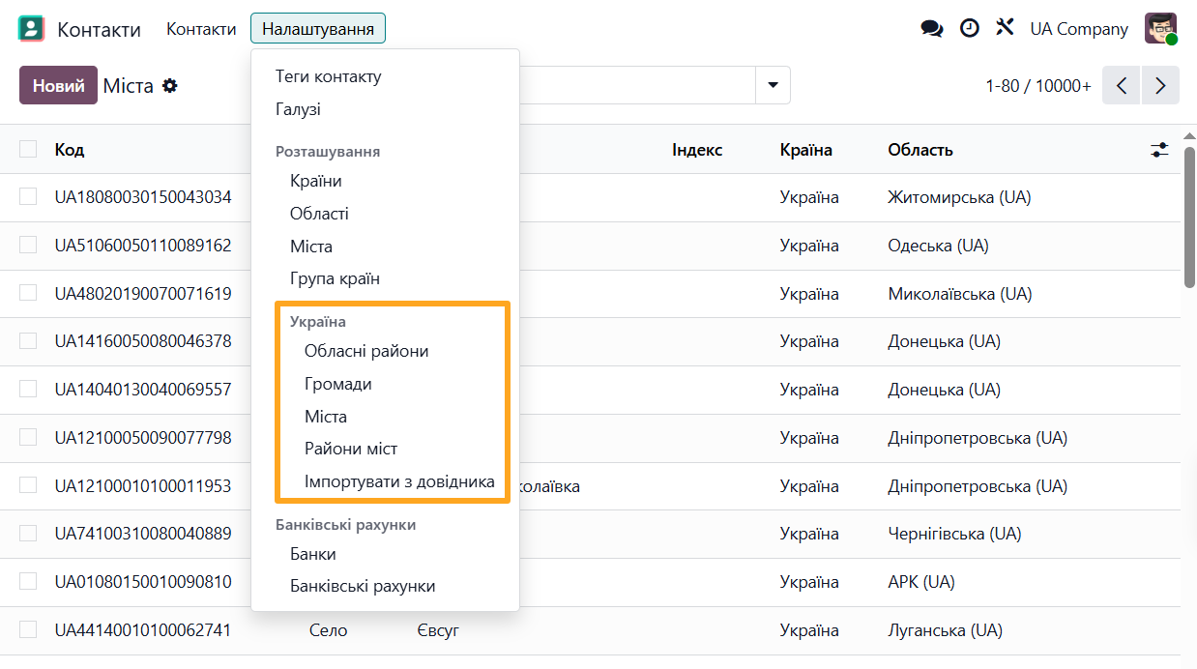
Task: Click the vertical scrollbar thumb
Action: click(x=1189, y=217)
